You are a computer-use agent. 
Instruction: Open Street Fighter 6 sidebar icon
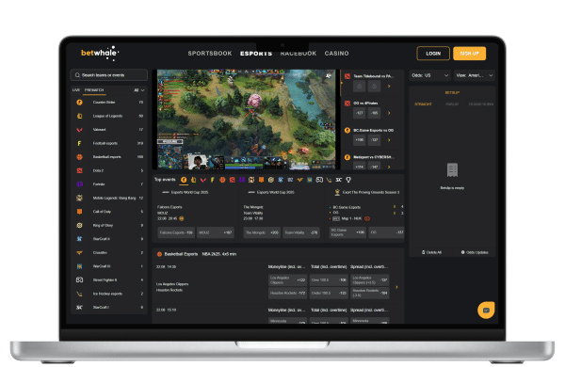[x=80, y=279]
